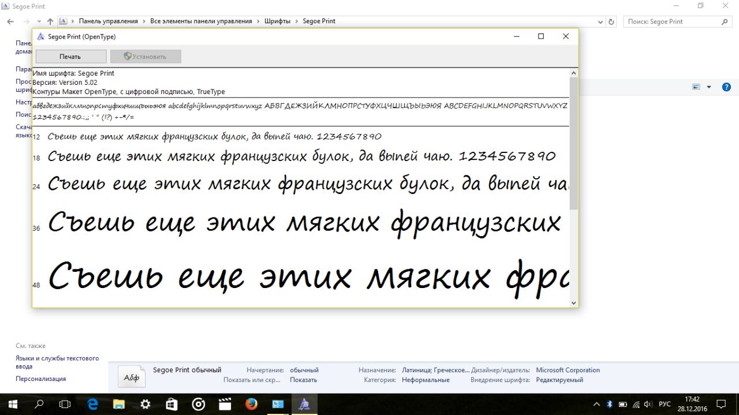This screenshot has width=739, height=415.
Task: Open Settings gear on taskbar
Action: pyautogui.click(x=145, y=405)
